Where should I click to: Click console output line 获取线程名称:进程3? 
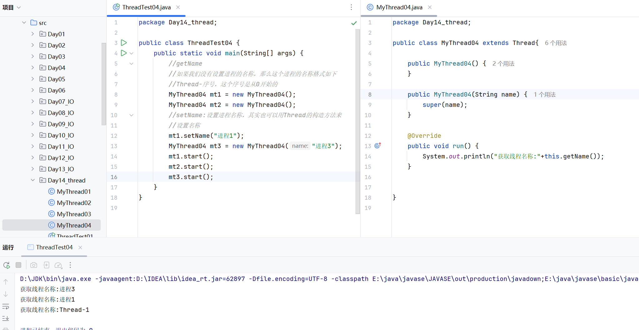coord(47,289)
